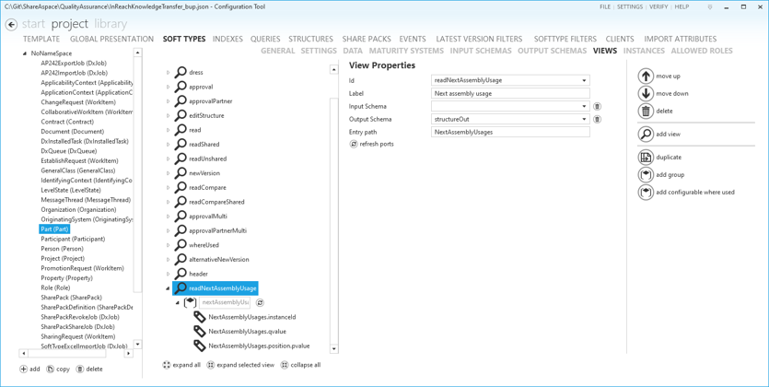This screenshot has height=387, width=769.
Task: Open the LATEST VERSION FILTERS tab
Action: [x=479, y=39]
